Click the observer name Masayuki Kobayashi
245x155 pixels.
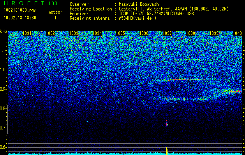140,4
